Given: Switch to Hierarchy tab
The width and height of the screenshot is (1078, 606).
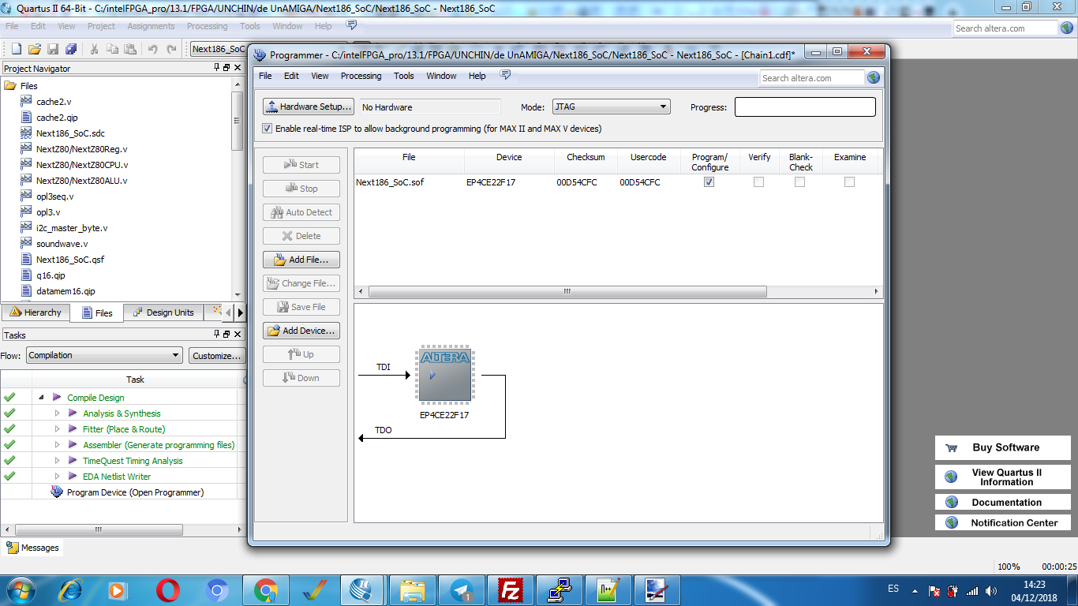Looking at the screenshot, I should pyautogui.click(x=36, y=312).
